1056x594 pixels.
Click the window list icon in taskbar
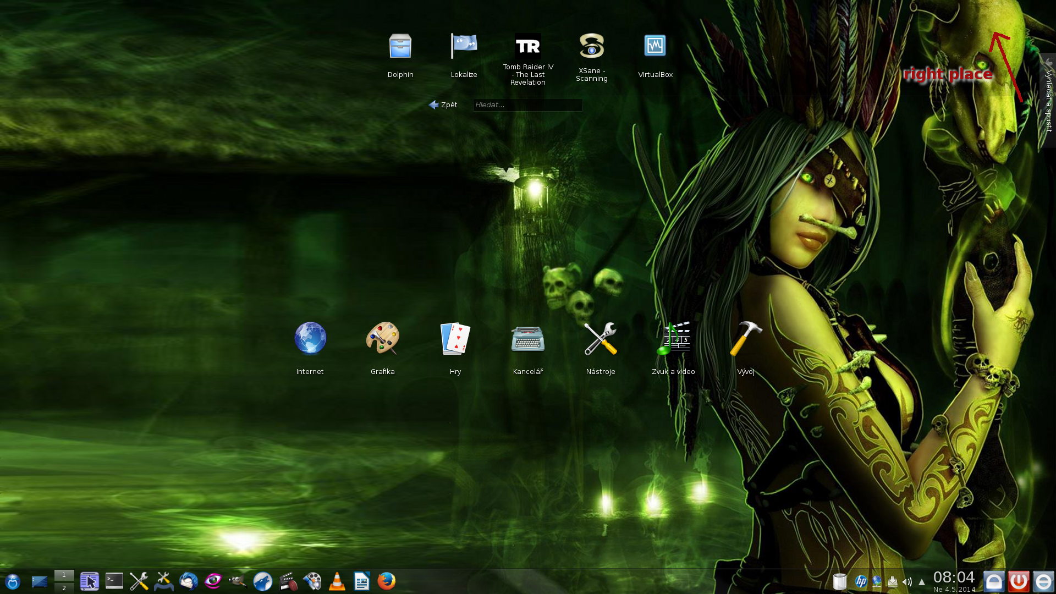coord(89,581)
